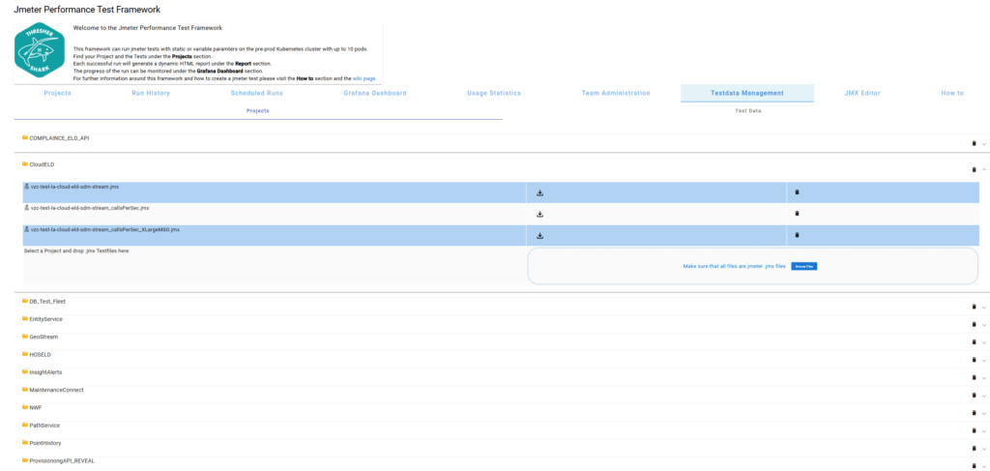Expand the InsightAlerts project chevron
This screenshot has width=990, height=471.
pos(983,378)
